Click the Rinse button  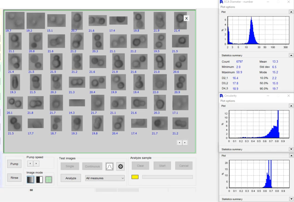14,178
